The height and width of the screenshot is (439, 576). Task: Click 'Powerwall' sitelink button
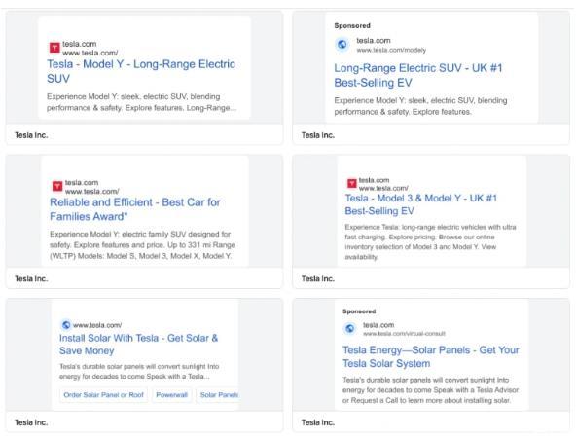pos(171,395)
